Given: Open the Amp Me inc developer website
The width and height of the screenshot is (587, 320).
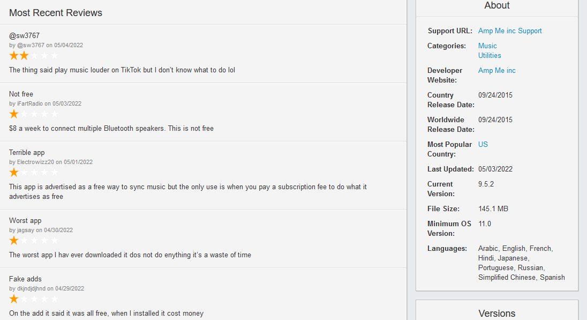Looking at the screenshot, I should [496, 71].
